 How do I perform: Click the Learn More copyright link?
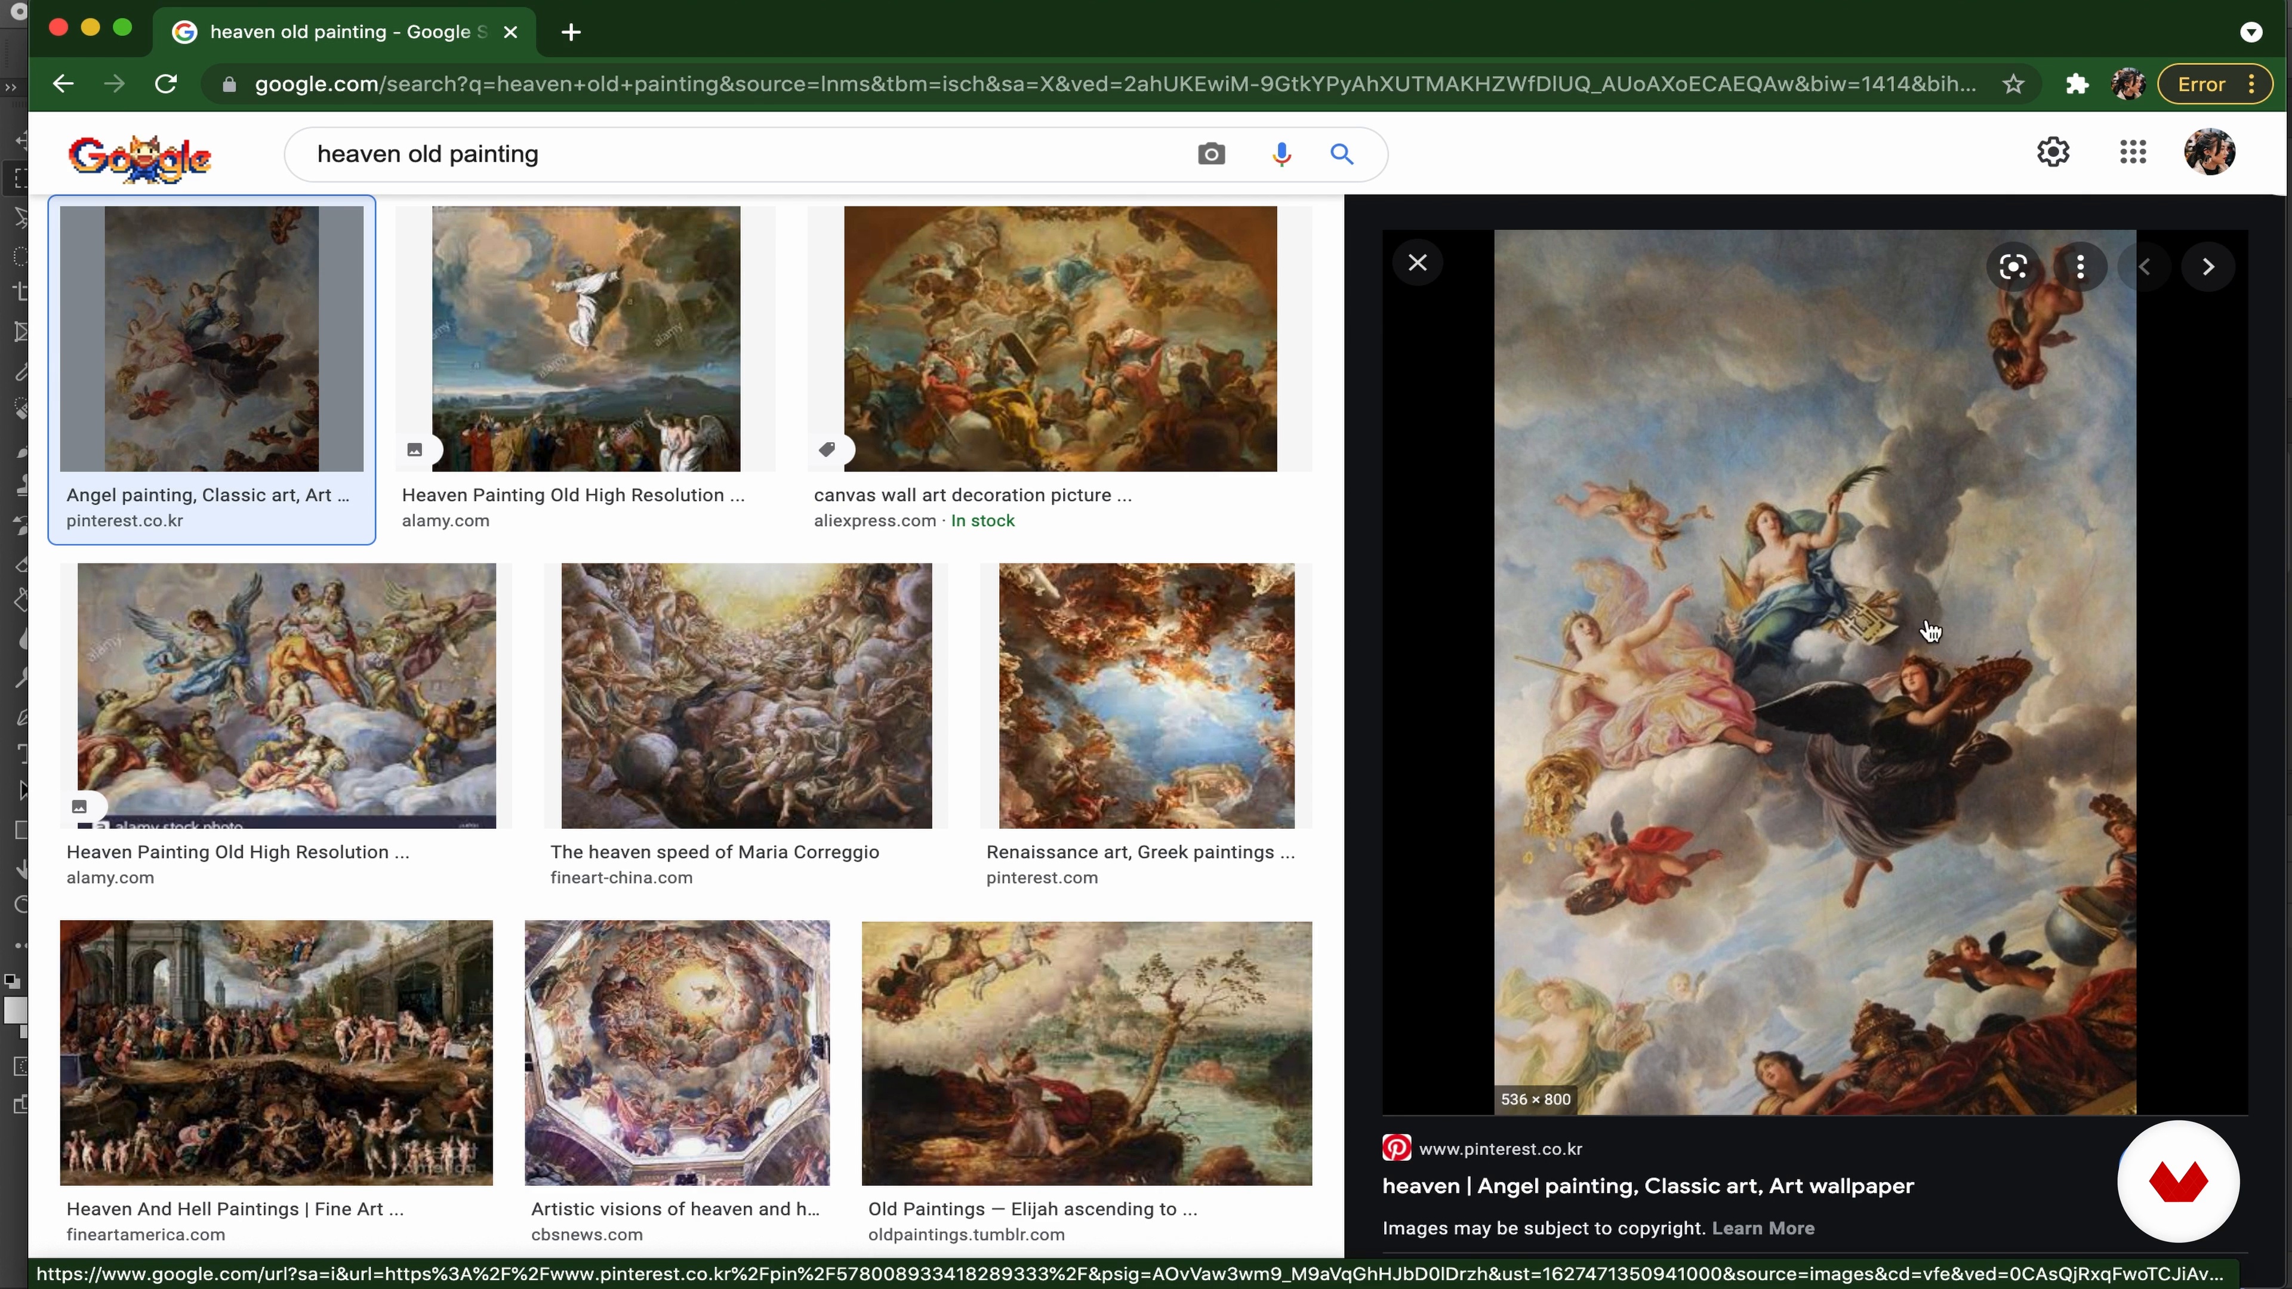click(x=1763, y=1228)
